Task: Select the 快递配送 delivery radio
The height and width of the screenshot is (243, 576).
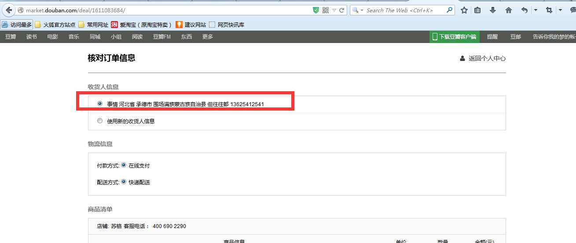Action: click(x=124, y=182)
